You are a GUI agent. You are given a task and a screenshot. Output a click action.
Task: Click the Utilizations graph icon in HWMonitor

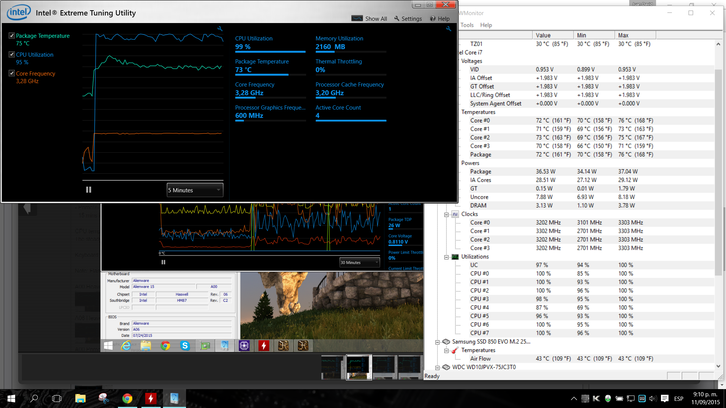tap(455, 257)
